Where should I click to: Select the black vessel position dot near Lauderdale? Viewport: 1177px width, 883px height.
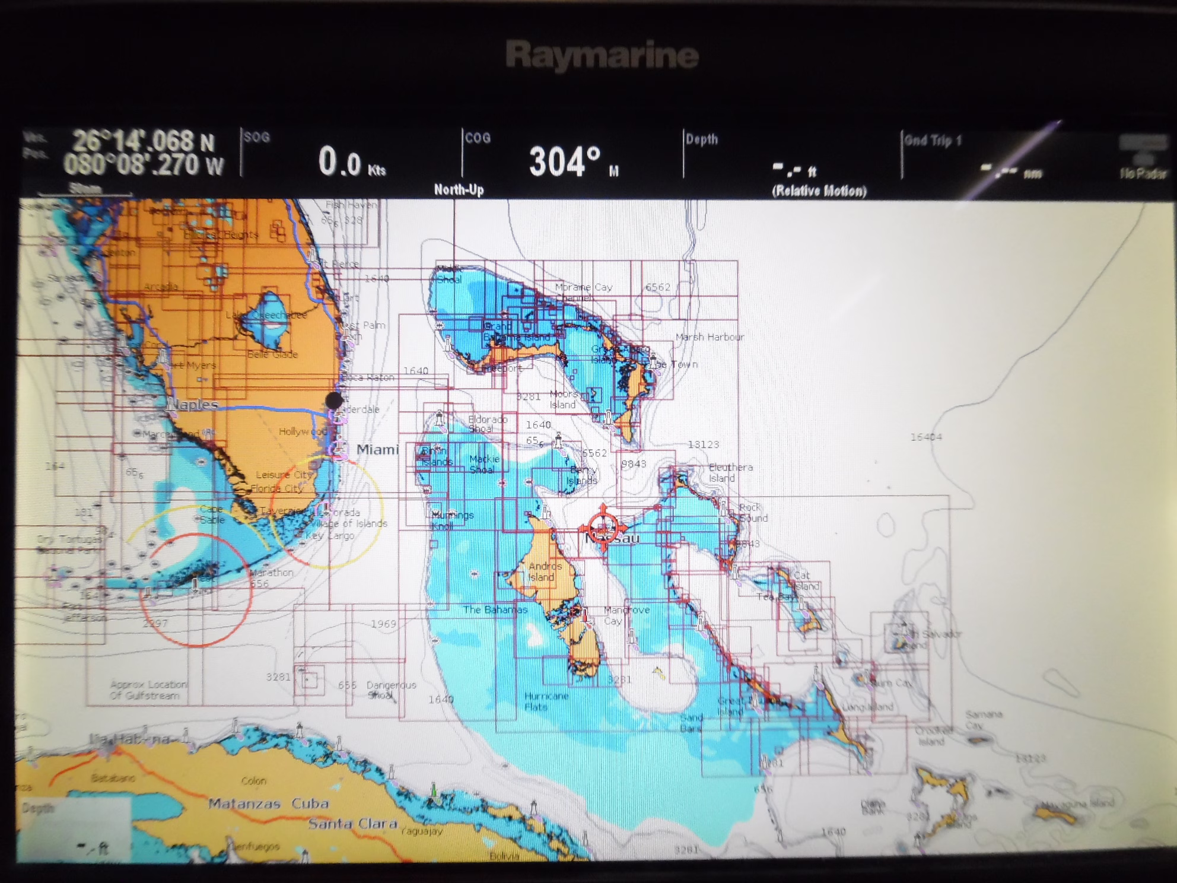click(334, 400)
